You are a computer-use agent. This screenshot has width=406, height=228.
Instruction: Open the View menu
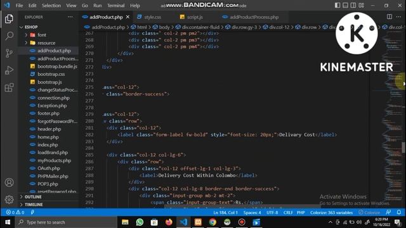pyautogui.click(x=71, y=6)
